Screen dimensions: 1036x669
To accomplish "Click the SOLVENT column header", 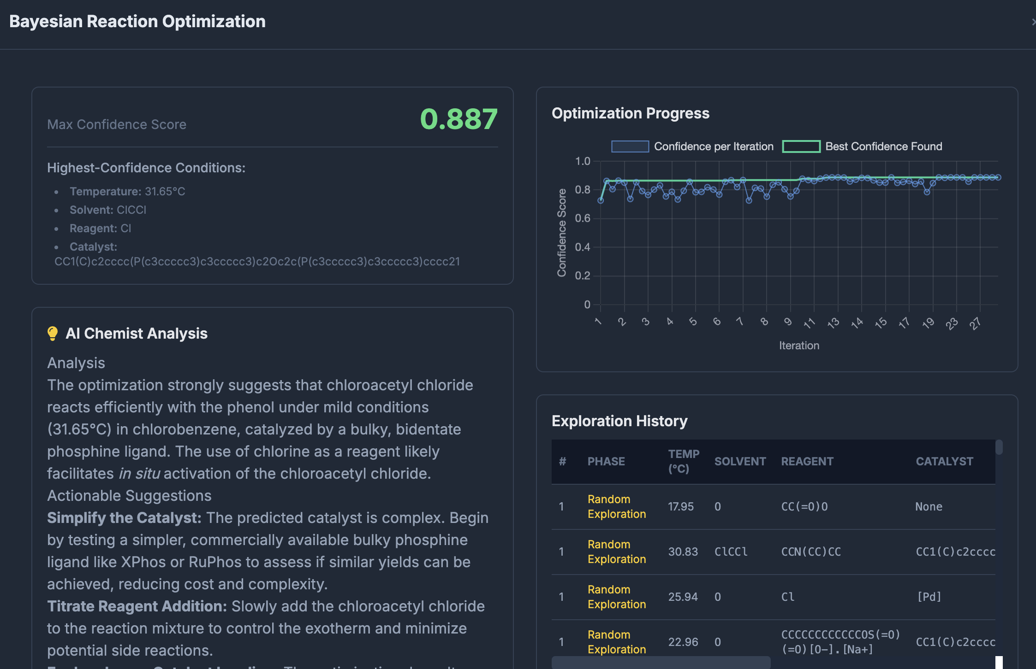I will point(740,461).
